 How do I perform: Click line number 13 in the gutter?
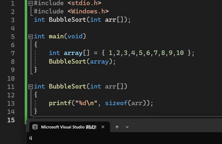[11, 103]
